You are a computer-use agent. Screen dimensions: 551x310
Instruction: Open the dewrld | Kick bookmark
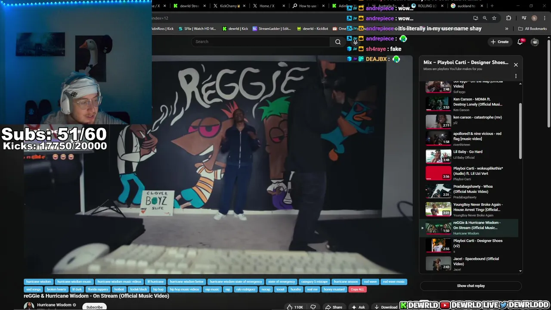tap(235, 29)
